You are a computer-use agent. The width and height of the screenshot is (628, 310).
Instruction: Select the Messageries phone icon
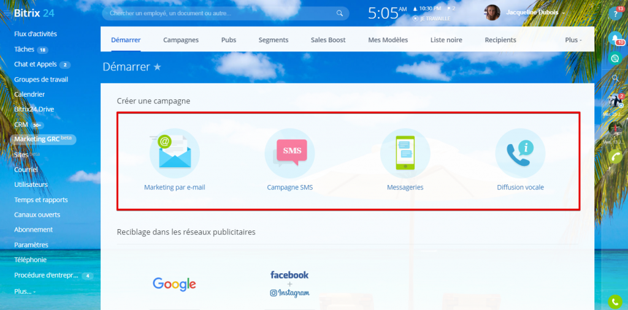point(405,153)
